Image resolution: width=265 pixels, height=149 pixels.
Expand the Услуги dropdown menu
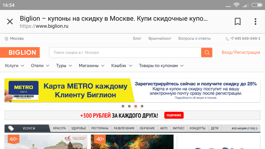[x=14, y=66]
